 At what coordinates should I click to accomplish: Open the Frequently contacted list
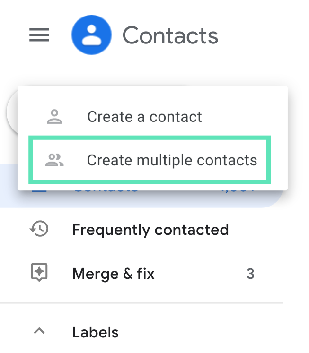pyautogui.click(x=150, y=230)
